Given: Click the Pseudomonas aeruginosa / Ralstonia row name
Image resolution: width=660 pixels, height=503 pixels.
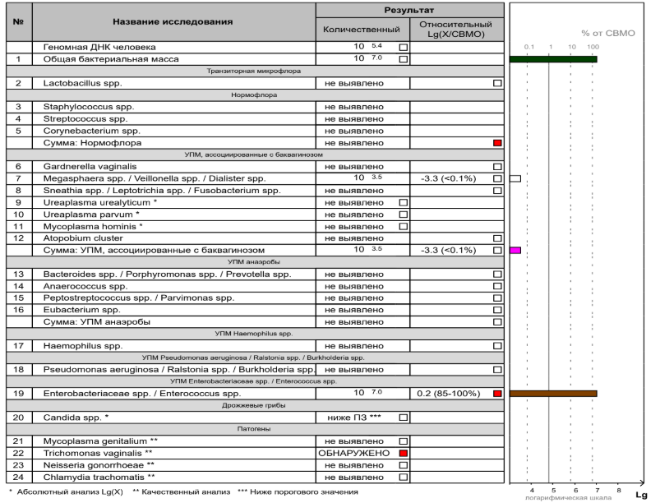Looking at the screenshot, I should 179,370.
